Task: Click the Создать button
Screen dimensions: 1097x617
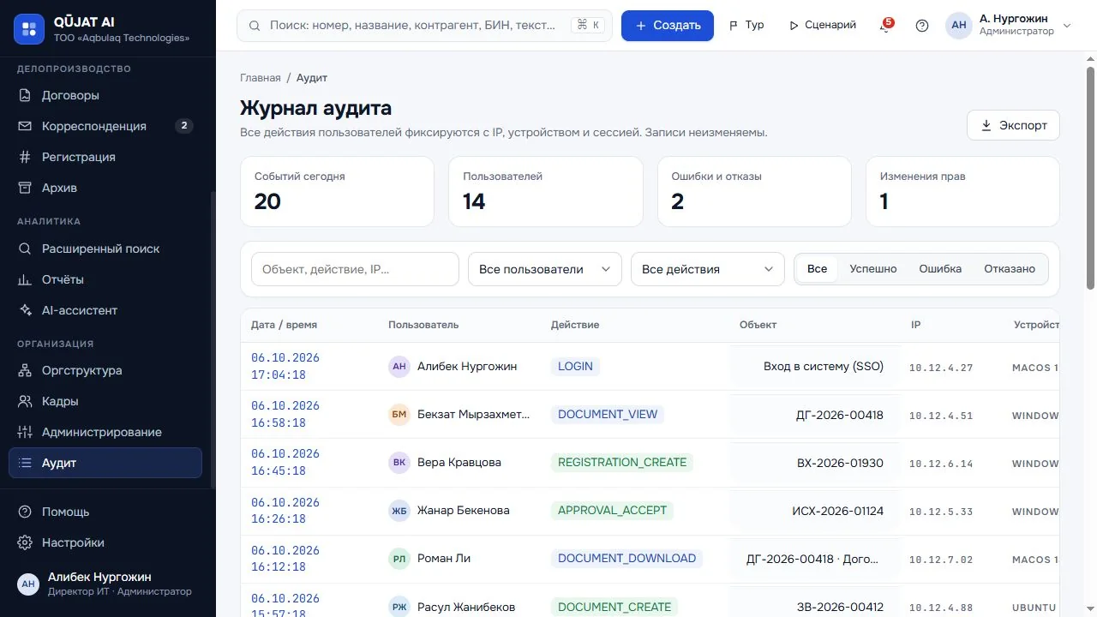Action: (x=668, y=26)
